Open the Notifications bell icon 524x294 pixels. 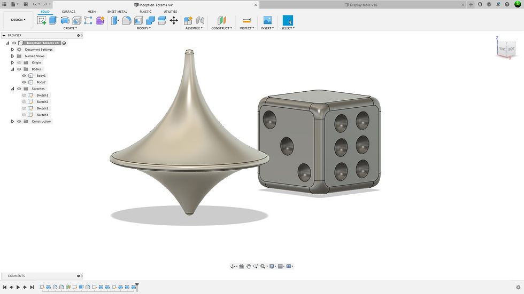tap(498, 4)
